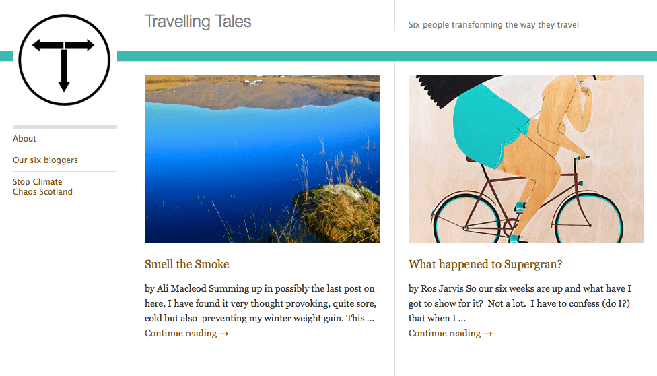Open the What happened to Supergran? post

(x=485, y=264)
